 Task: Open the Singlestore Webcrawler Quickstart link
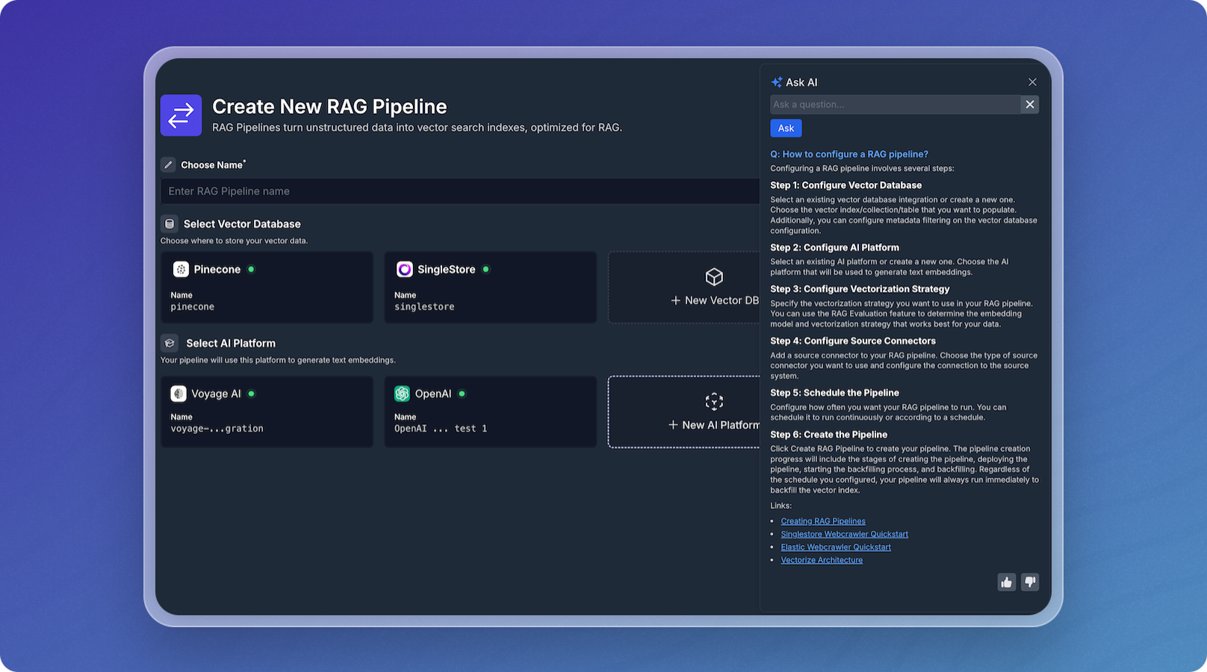click(x=845, y=534)
